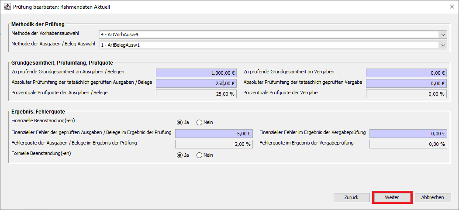Cancel with the Abbrechen button
Image resolution: width=459 pixels, height=210 pixels.
point(433,197)
